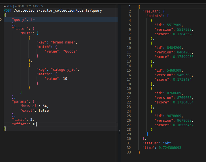Click the POST method keyword
Viewport: 206px width, 162px height.
[8, 11]
